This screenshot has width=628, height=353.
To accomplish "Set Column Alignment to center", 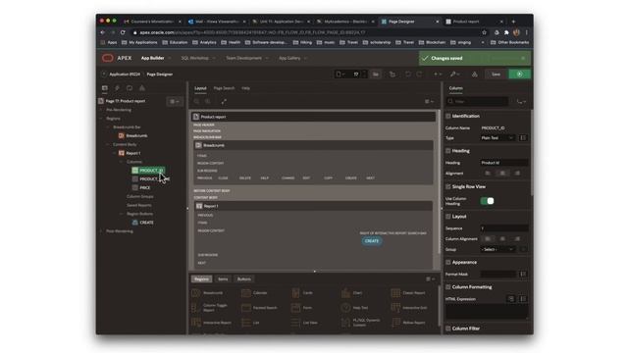I will (502, 239).
